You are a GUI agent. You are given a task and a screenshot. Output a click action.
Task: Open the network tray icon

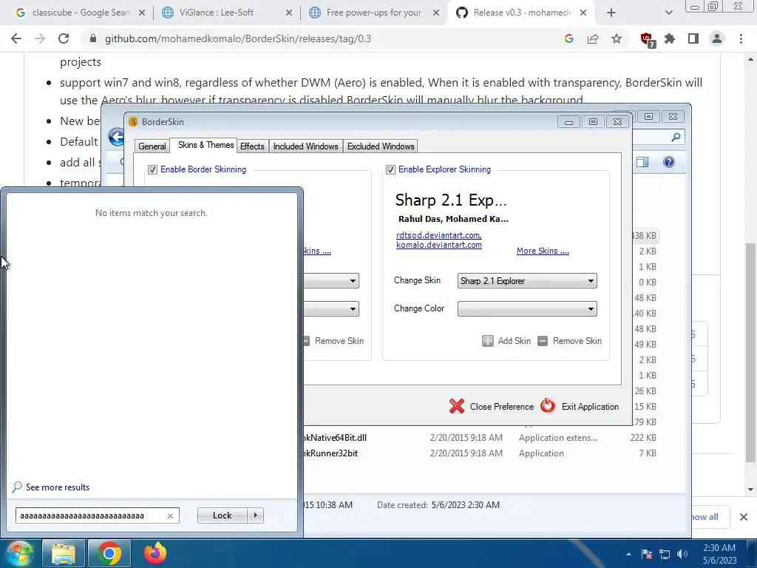[x=665, y=554]
